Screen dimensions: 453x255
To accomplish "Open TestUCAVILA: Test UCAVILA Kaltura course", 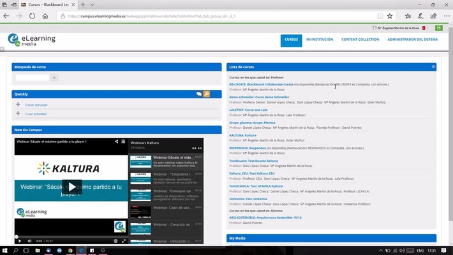I will pyautogui.click(x=256, y=186).
